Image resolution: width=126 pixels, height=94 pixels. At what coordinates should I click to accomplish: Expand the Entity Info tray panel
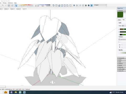[x=122, y=71]
